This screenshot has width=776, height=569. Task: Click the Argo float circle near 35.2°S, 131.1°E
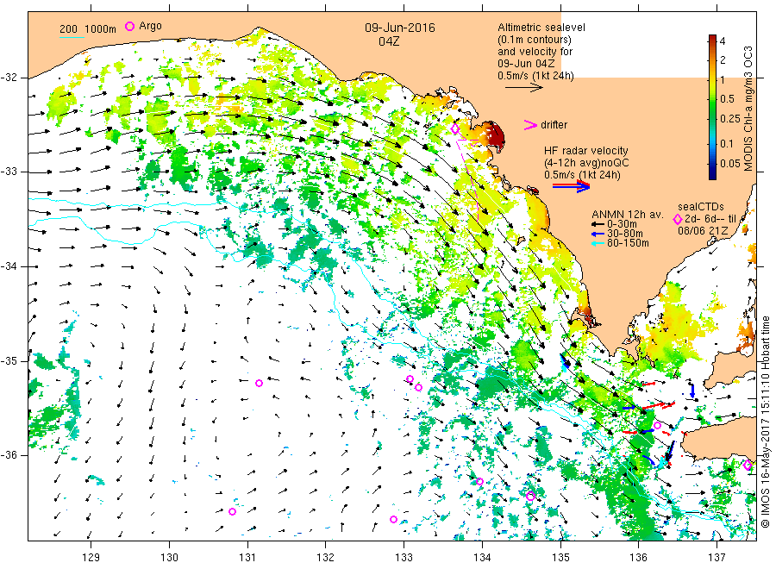click(x=259, y=383)
